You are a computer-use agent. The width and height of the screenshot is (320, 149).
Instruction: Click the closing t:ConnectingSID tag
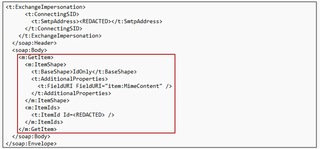(x=54, y=29)
